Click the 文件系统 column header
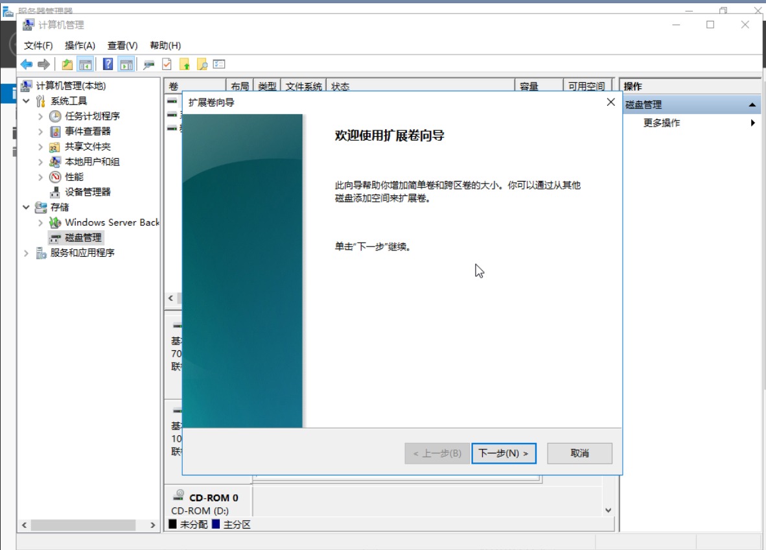Screen dimensions: 766x550 tap(303, 86)
